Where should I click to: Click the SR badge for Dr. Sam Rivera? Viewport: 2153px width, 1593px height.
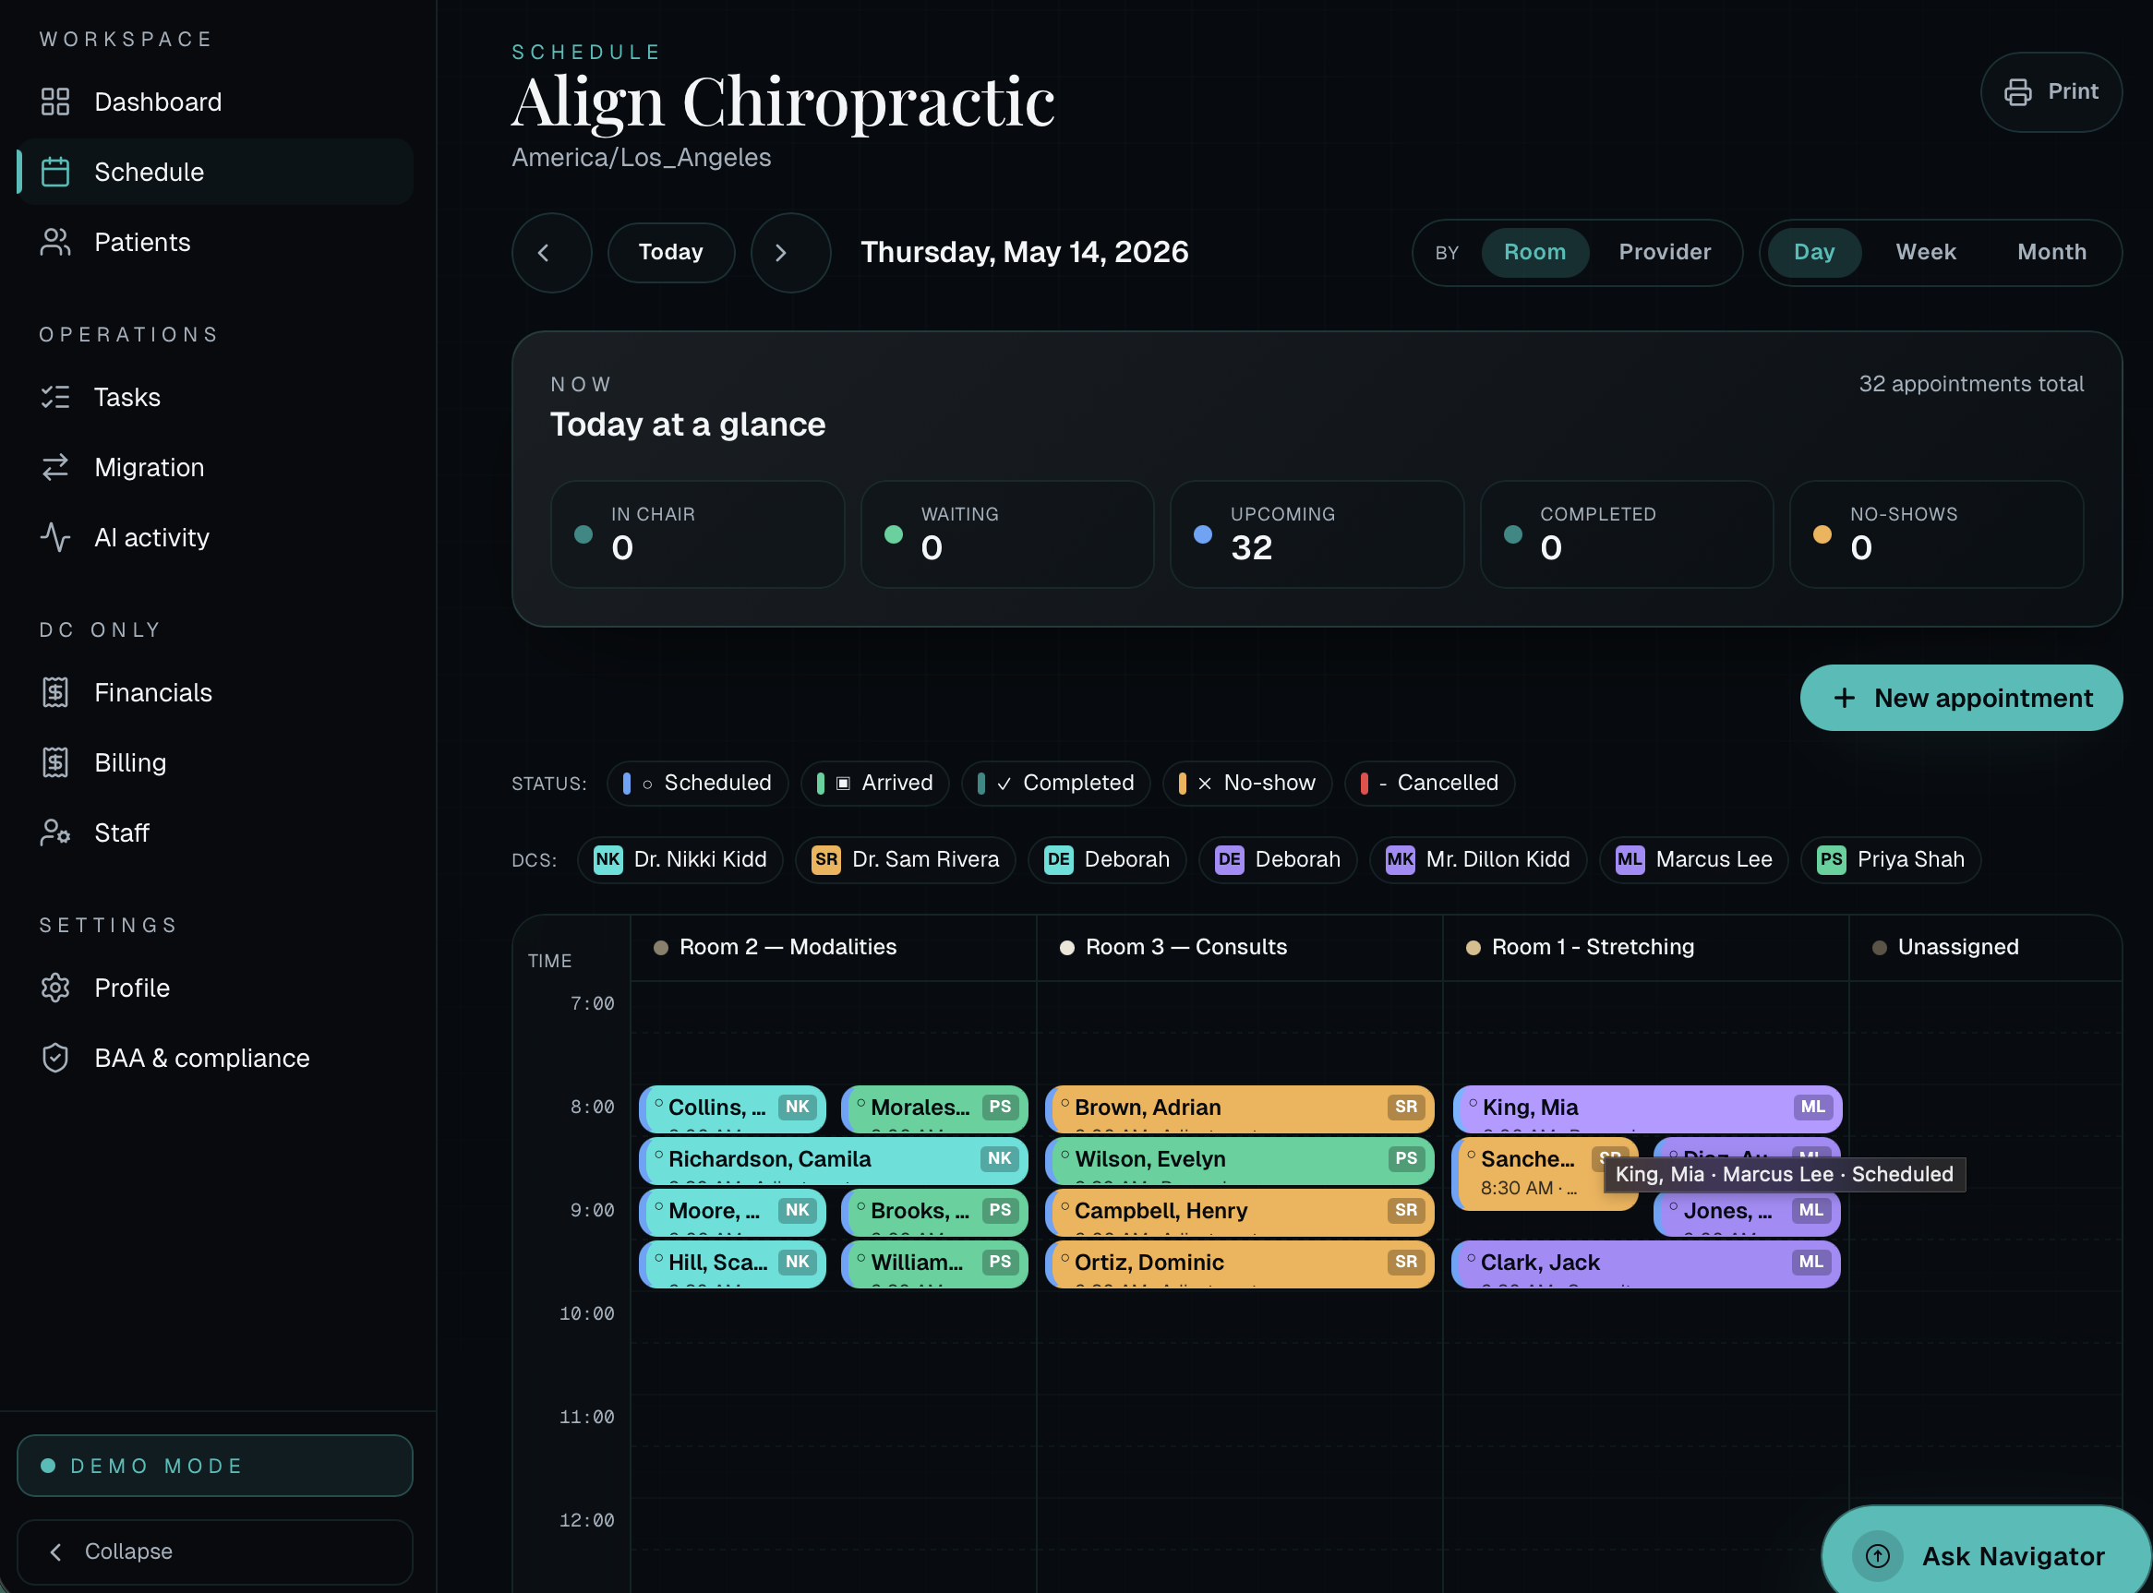(825, 859)
